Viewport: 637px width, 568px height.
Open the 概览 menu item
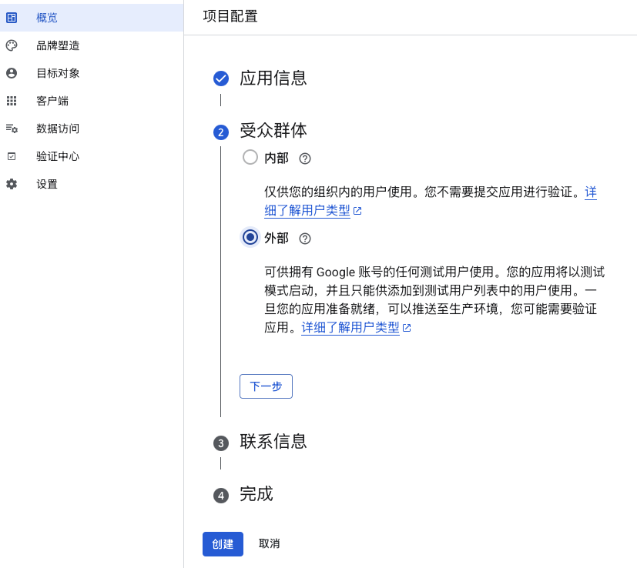(92, 18)
